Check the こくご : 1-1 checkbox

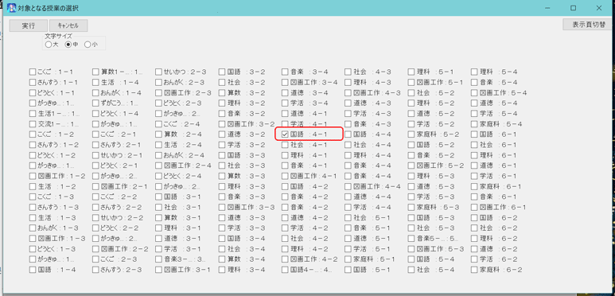pos(33,72)
